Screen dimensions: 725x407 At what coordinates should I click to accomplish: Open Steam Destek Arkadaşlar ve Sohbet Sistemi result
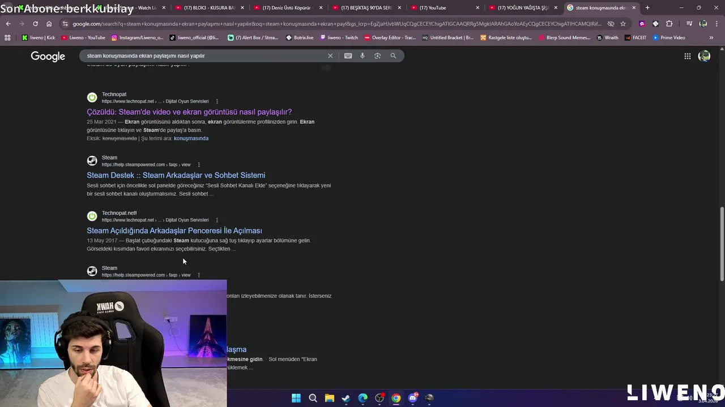pos(176,175)
